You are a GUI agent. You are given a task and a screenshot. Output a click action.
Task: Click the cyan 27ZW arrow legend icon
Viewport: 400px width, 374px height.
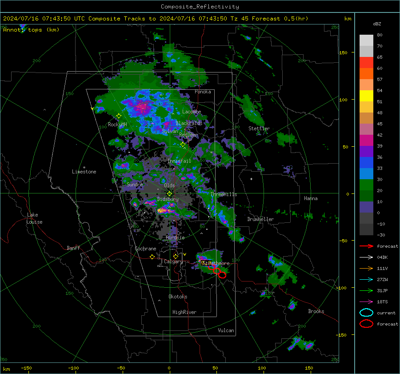[366, 280]
